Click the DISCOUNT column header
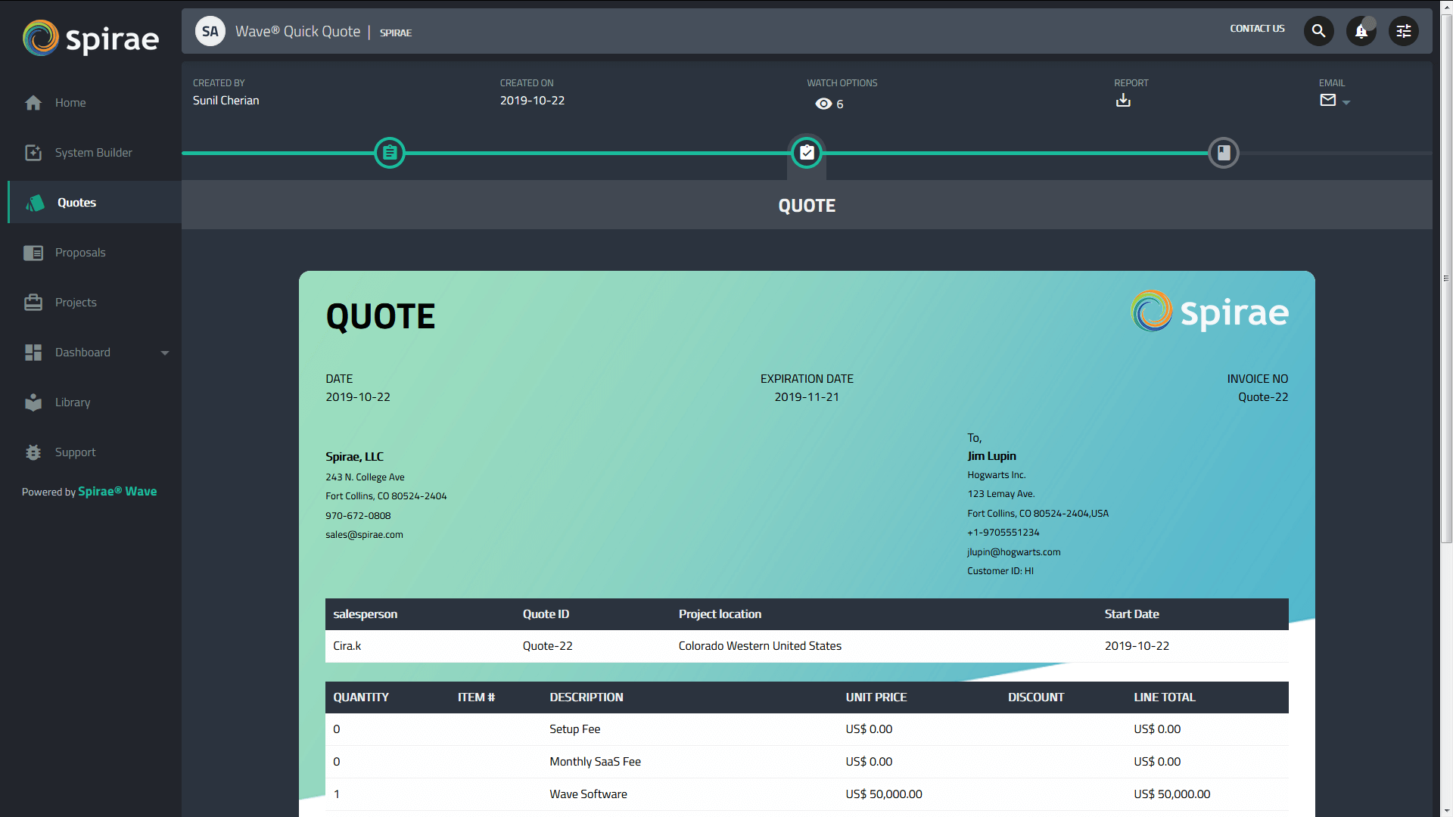 point(1036,697)
